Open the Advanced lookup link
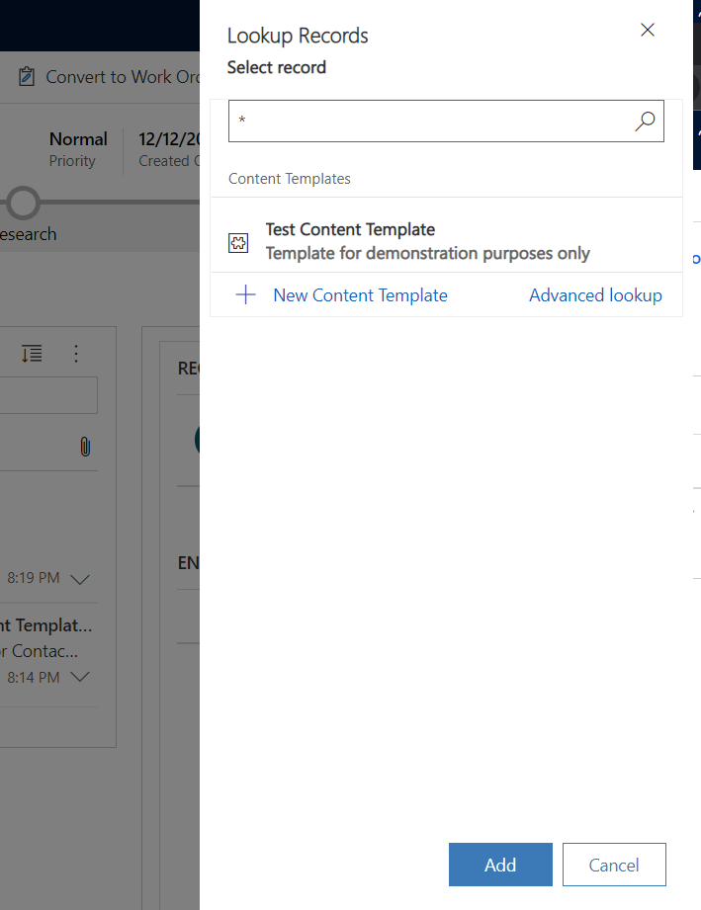701x910 pixels. tap(595, 295)
